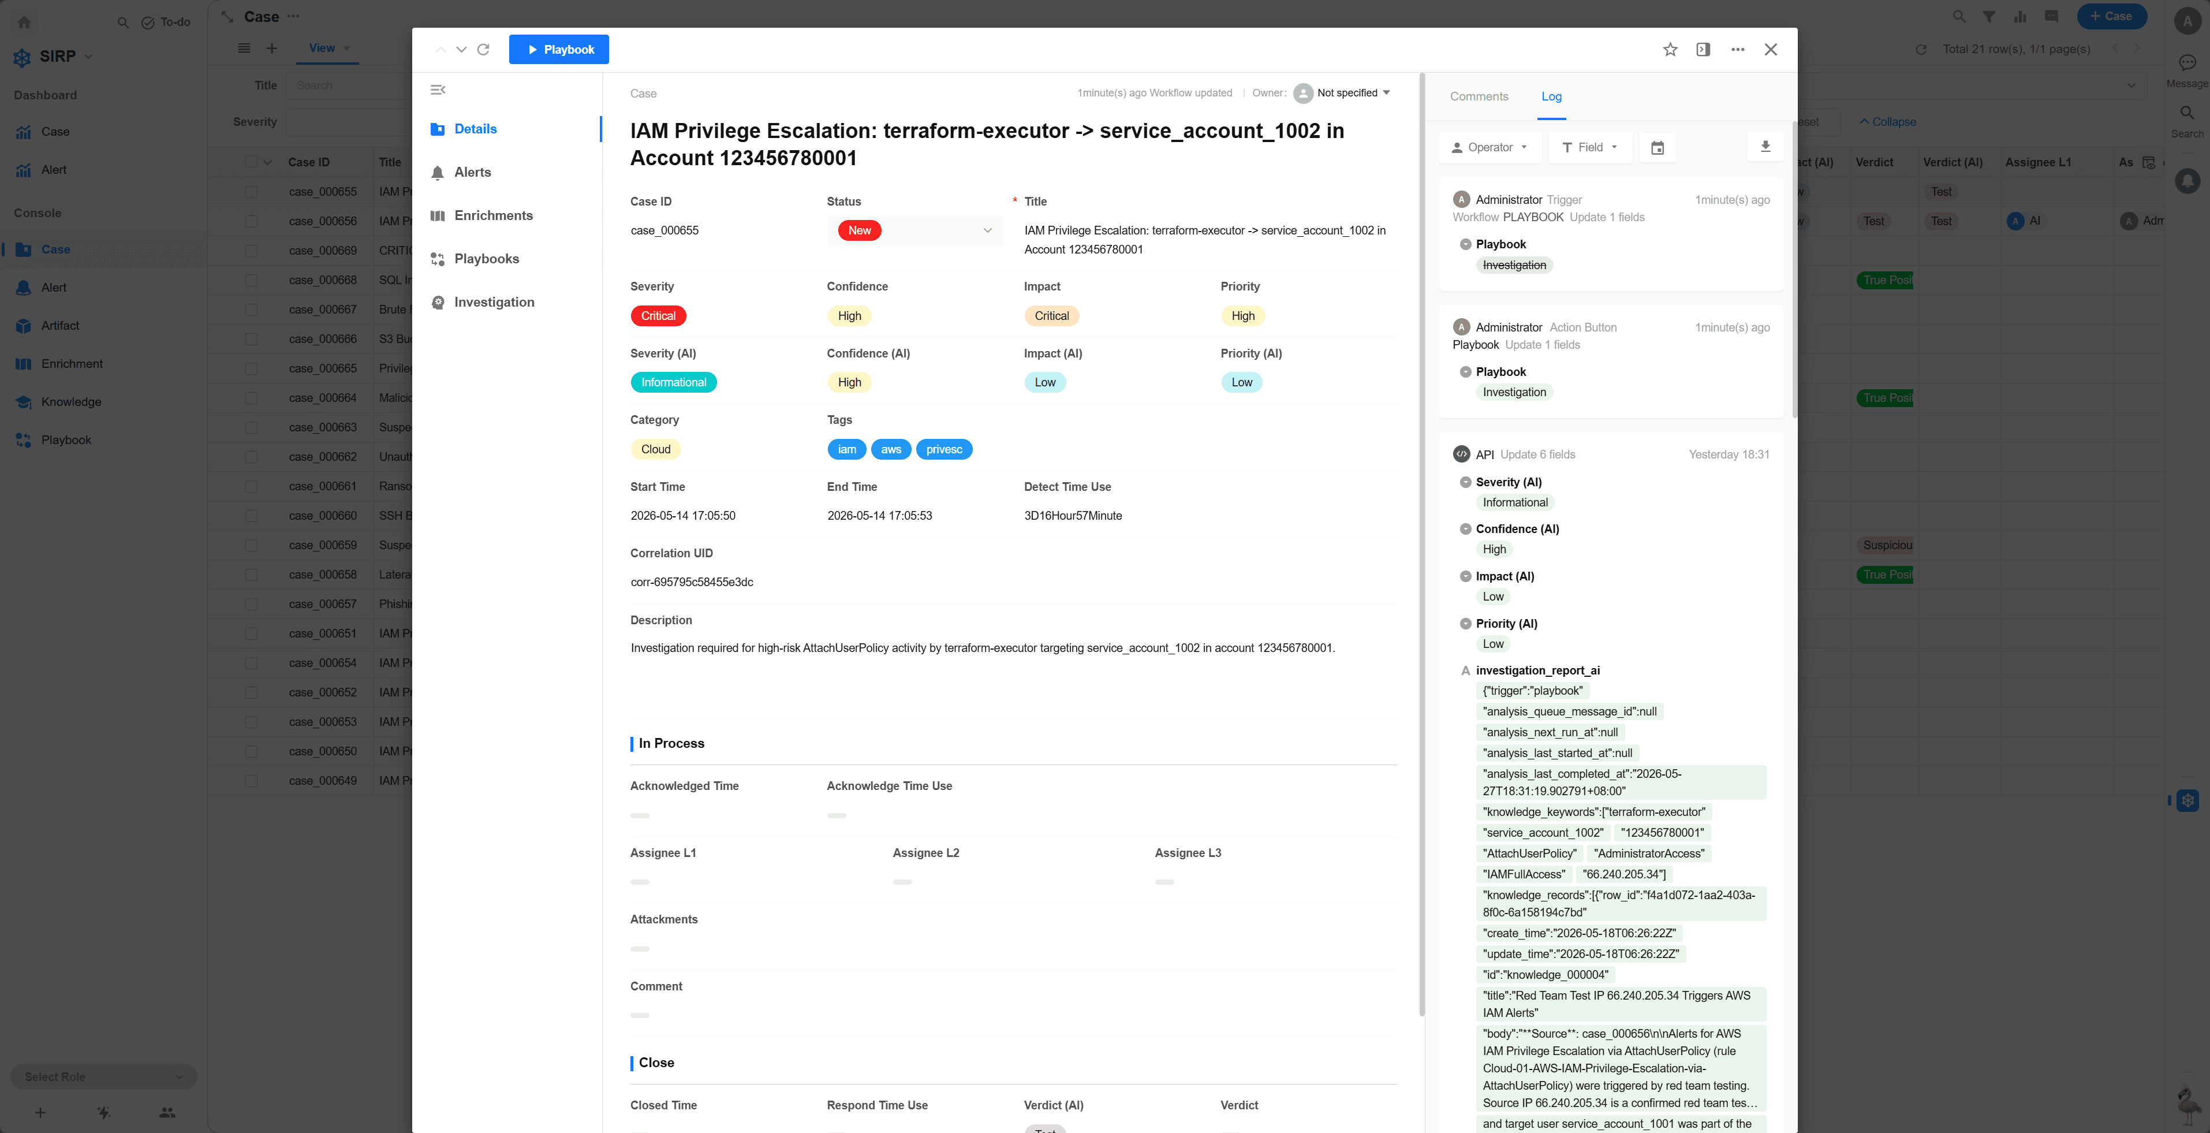Collapse Playbook field in Action Button entry
The image size is (2210, 1133).
1465,372
